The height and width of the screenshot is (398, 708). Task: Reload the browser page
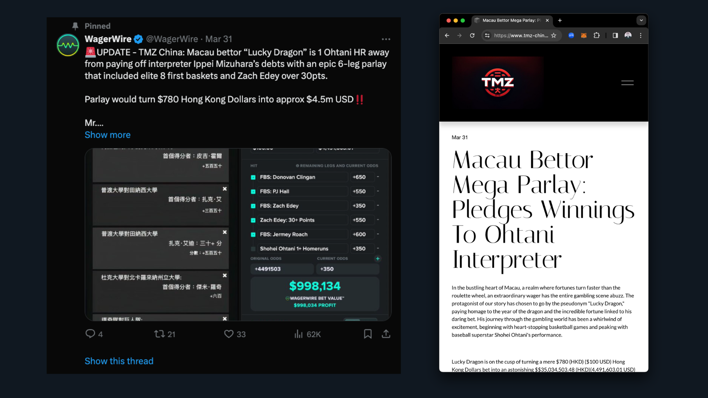472,35
